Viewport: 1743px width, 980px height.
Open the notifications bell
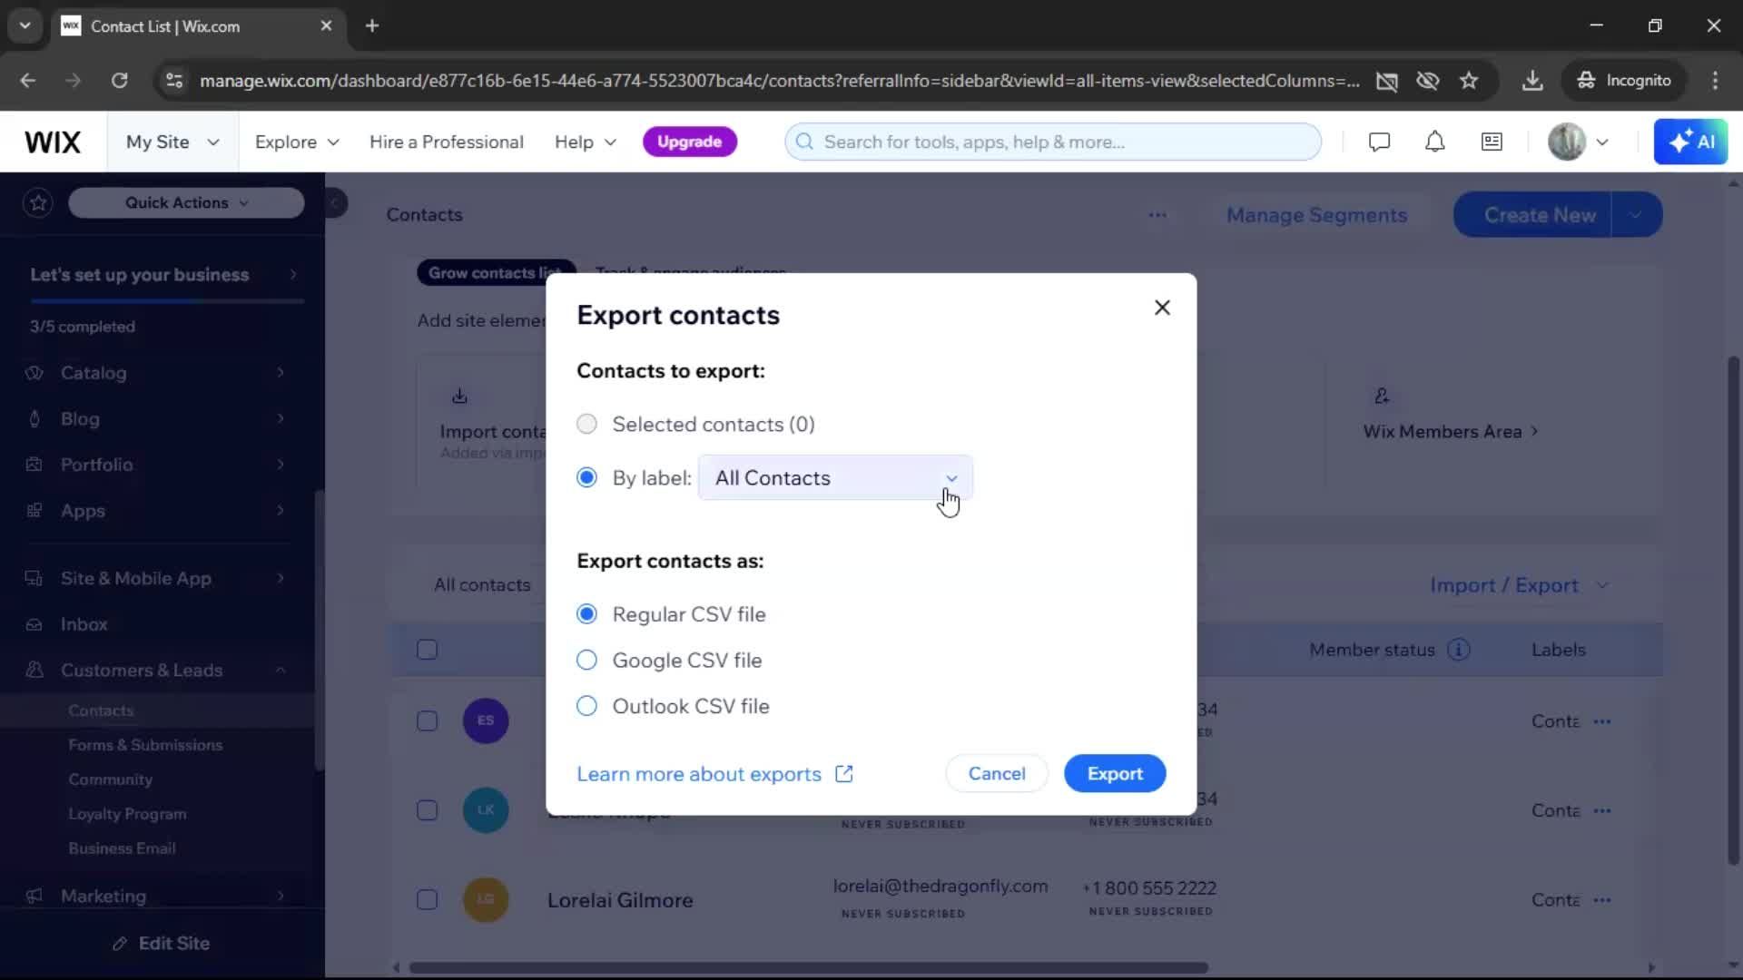(1434, 142)
